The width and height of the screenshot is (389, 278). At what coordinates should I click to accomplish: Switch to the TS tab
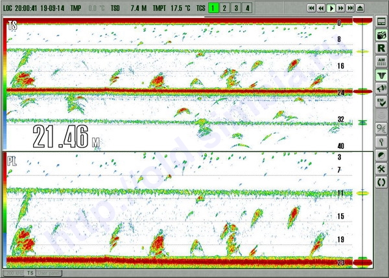pos(30,273)
